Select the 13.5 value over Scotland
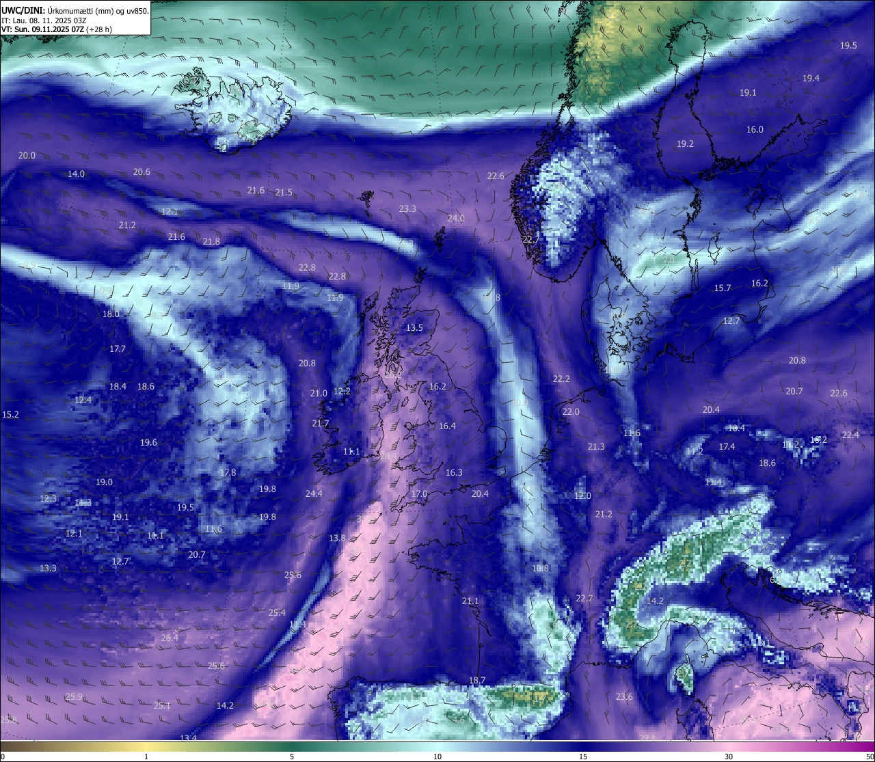Image resolution: width=875 pixels, height=762 pixels. coord(414,328)
